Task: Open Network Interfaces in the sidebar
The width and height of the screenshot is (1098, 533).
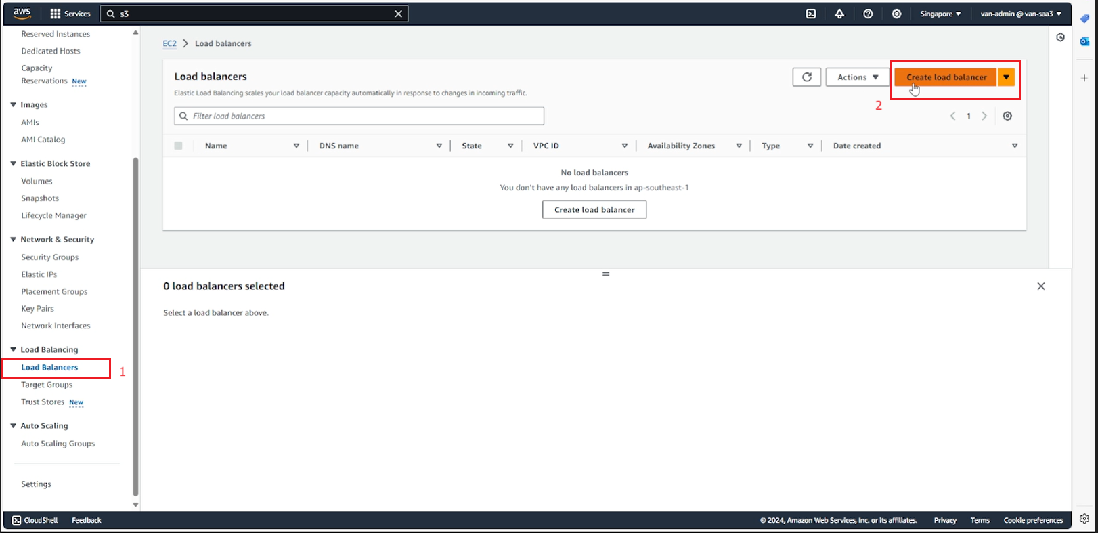Action: tap(56, 326)
